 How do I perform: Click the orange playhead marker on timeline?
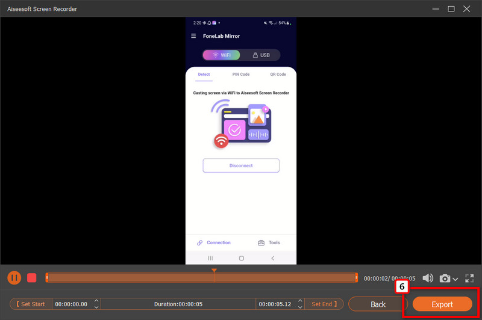214,270
